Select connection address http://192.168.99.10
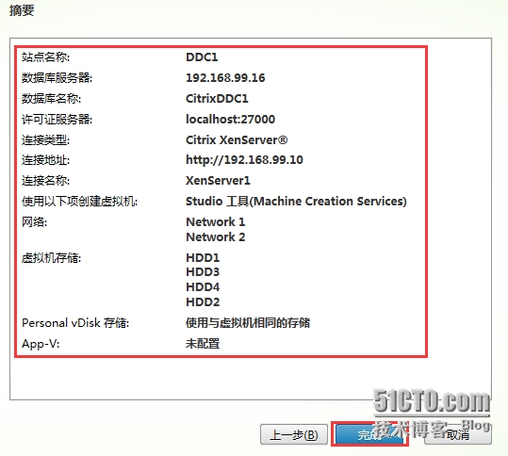Viewport: 508px width, 456px height. tap(244, 159)
